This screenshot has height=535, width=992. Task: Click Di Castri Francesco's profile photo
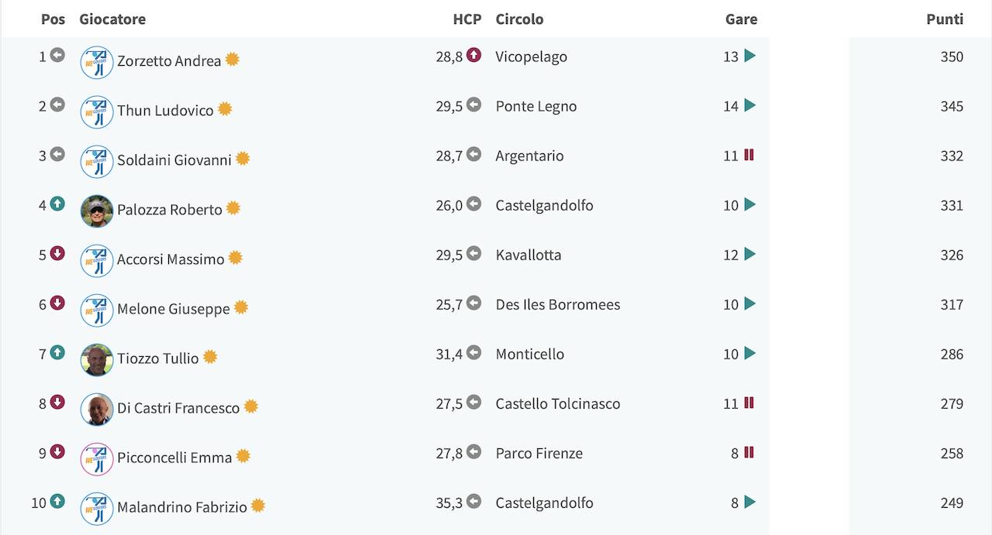(97, 410)
